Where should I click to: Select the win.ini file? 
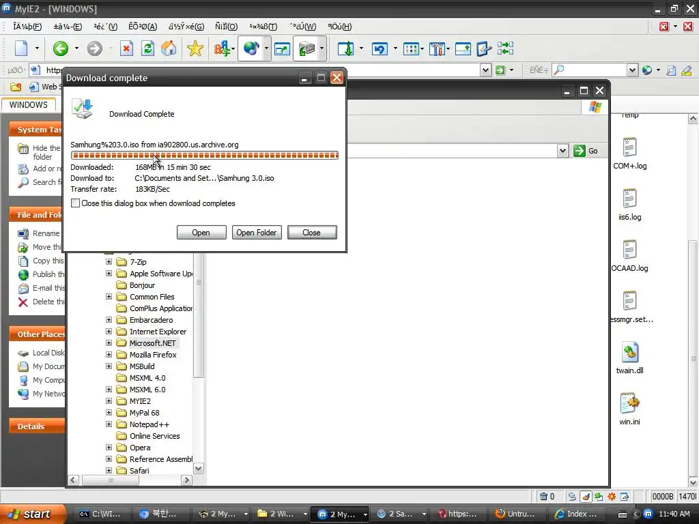click(x=629, y=409)
